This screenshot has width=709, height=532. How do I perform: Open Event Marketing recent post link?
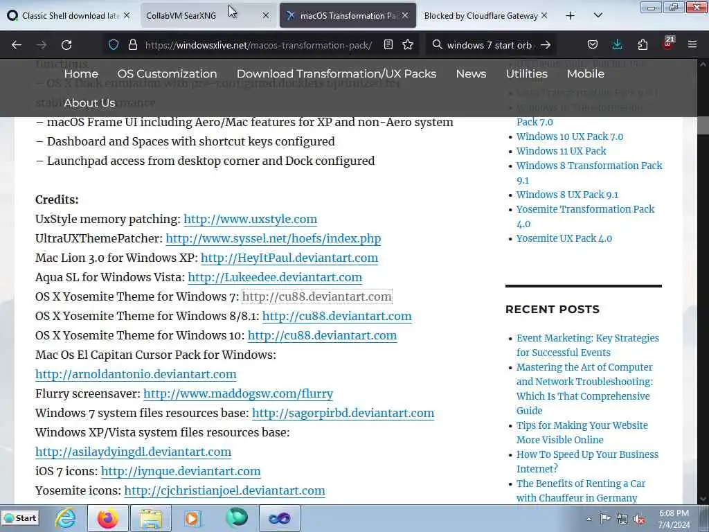588,345
